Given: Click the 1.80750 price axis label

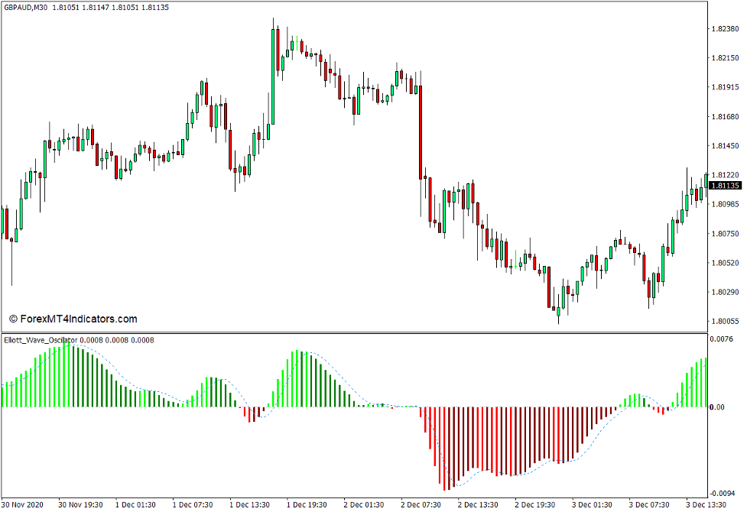Looking at the screenshot, I should (x=725, y=234).
